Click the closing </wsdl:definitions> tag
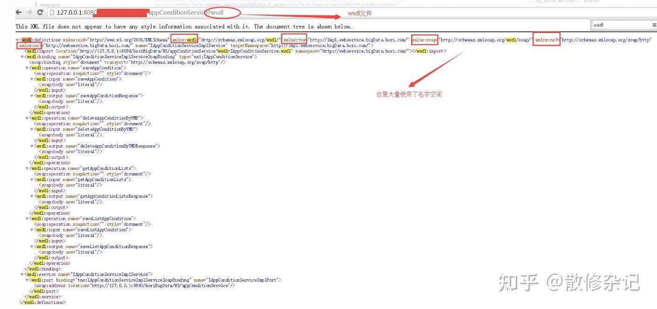The height and width of the screenshot is (309, 657). coord(42,302)
